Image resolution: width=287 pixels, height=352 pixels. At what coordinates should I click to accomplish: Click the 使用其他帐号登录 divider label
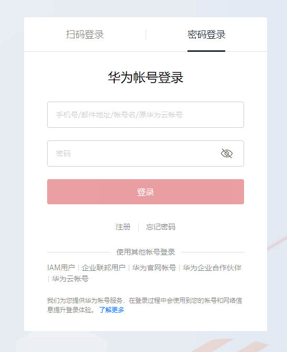[146, 252]
